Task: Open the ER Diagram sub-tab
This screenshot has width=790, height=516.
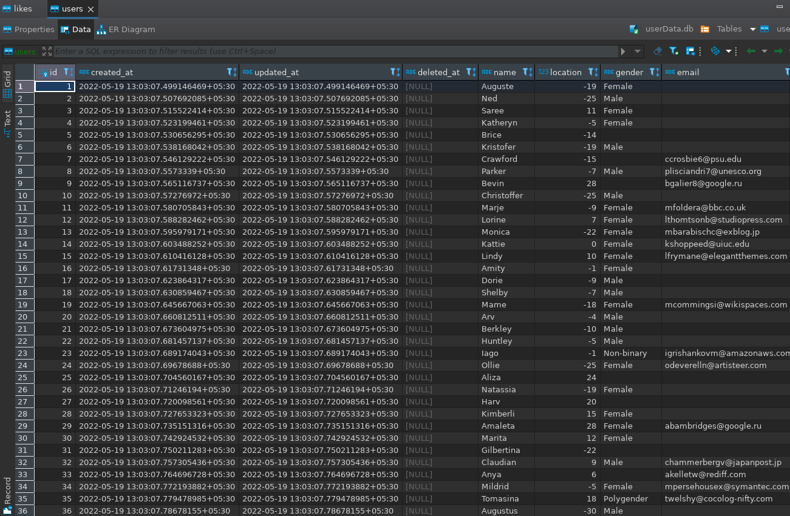Action: click(x=126, y=29)
